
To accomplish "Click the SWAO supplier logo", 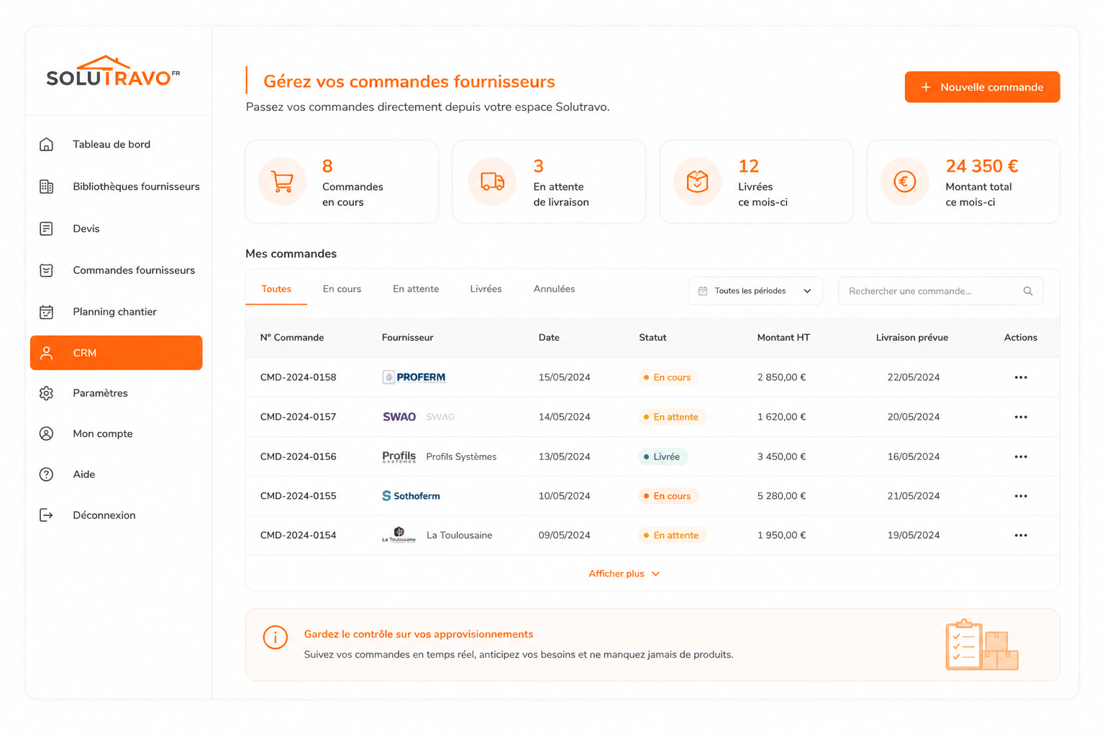I will 399,417.
